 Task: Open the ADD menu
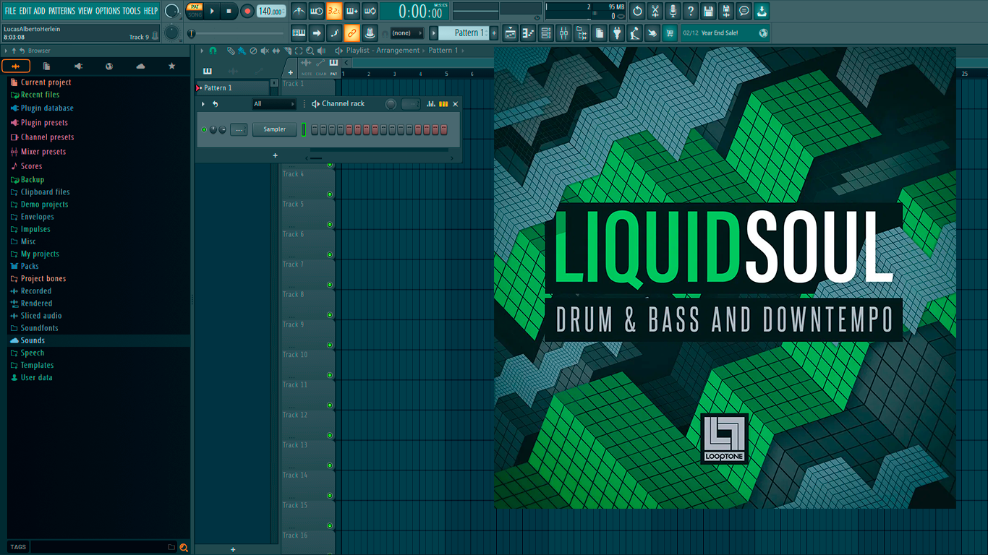coord(39,11)
